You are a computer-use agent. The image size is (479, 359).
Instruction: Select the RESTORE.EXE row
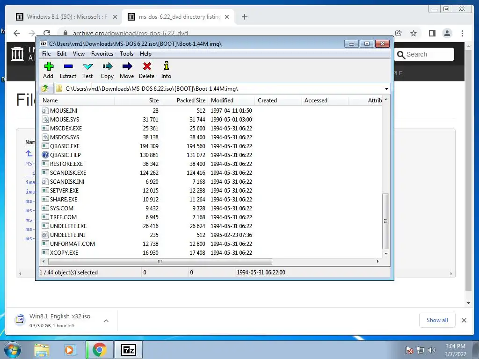tap(211, 164)
